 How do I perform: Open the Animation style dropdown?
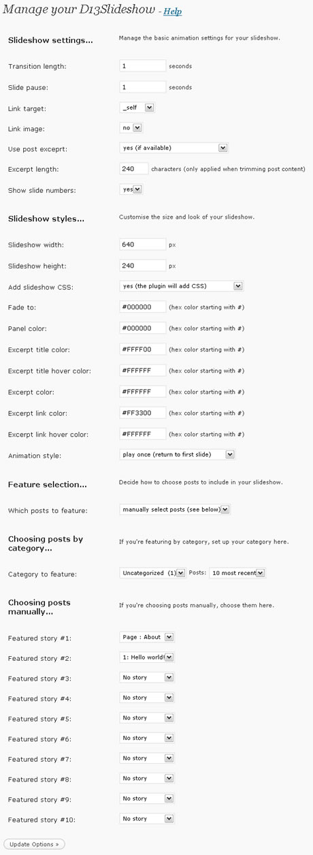[x=177, y=454]
